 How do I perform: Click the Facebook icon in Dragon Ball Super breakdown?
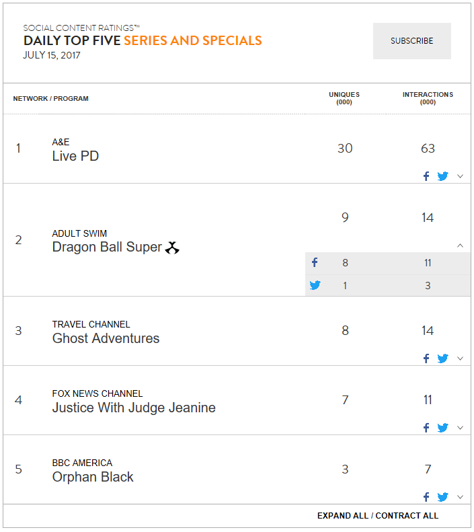coord(315,262)
